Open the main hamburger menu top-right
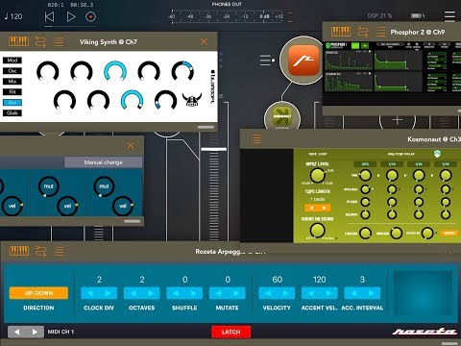 pos(449,15)
